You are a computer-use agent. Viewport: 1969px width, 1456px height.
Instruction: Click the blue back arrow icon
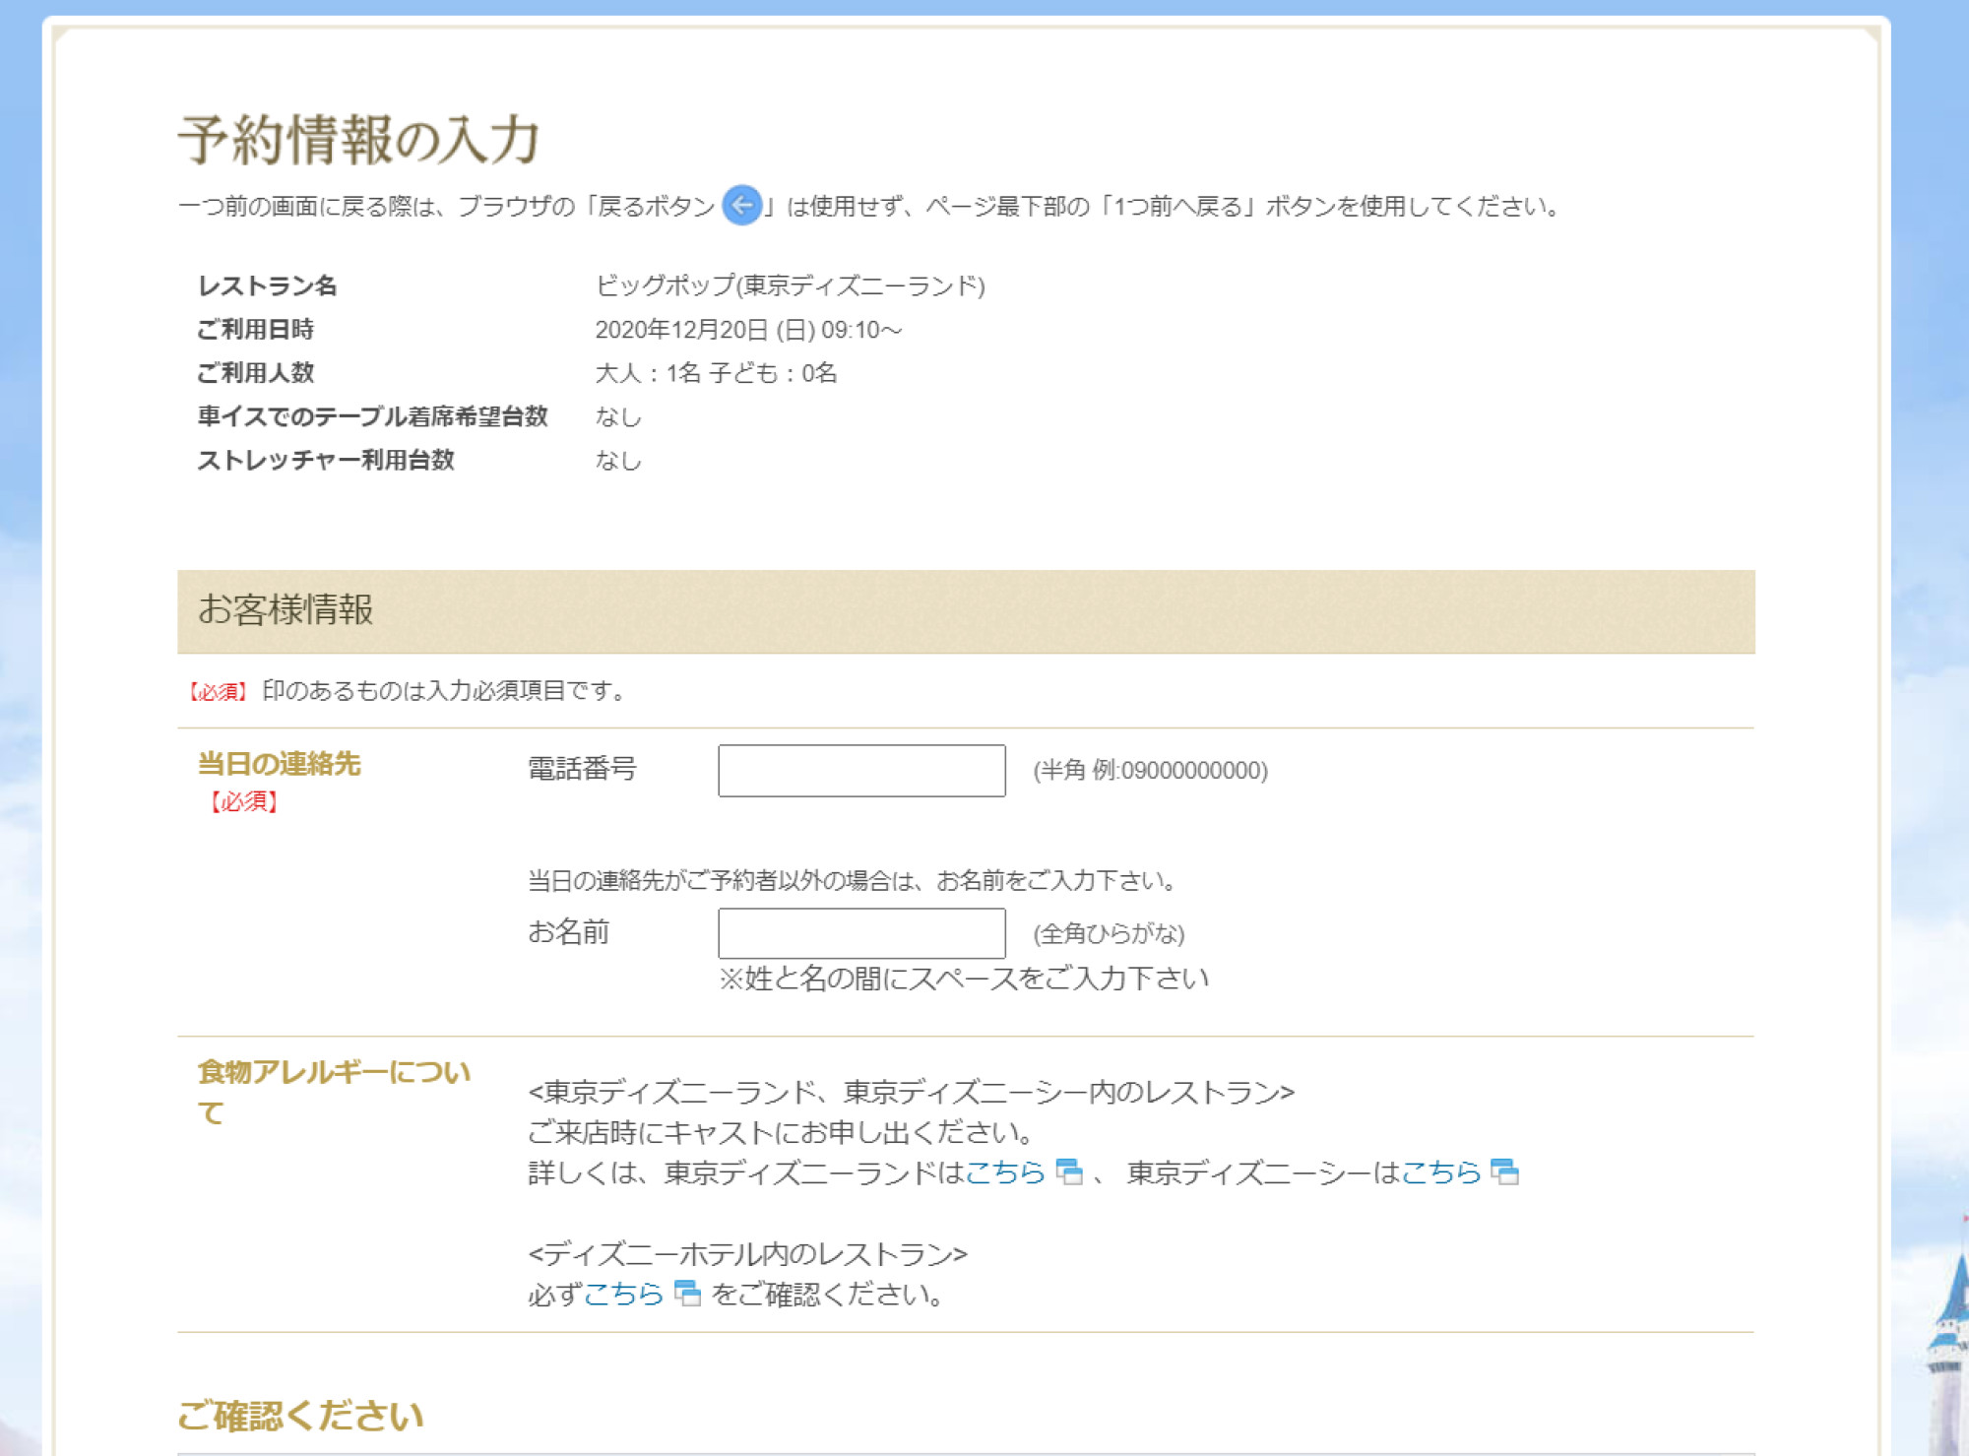741,206
